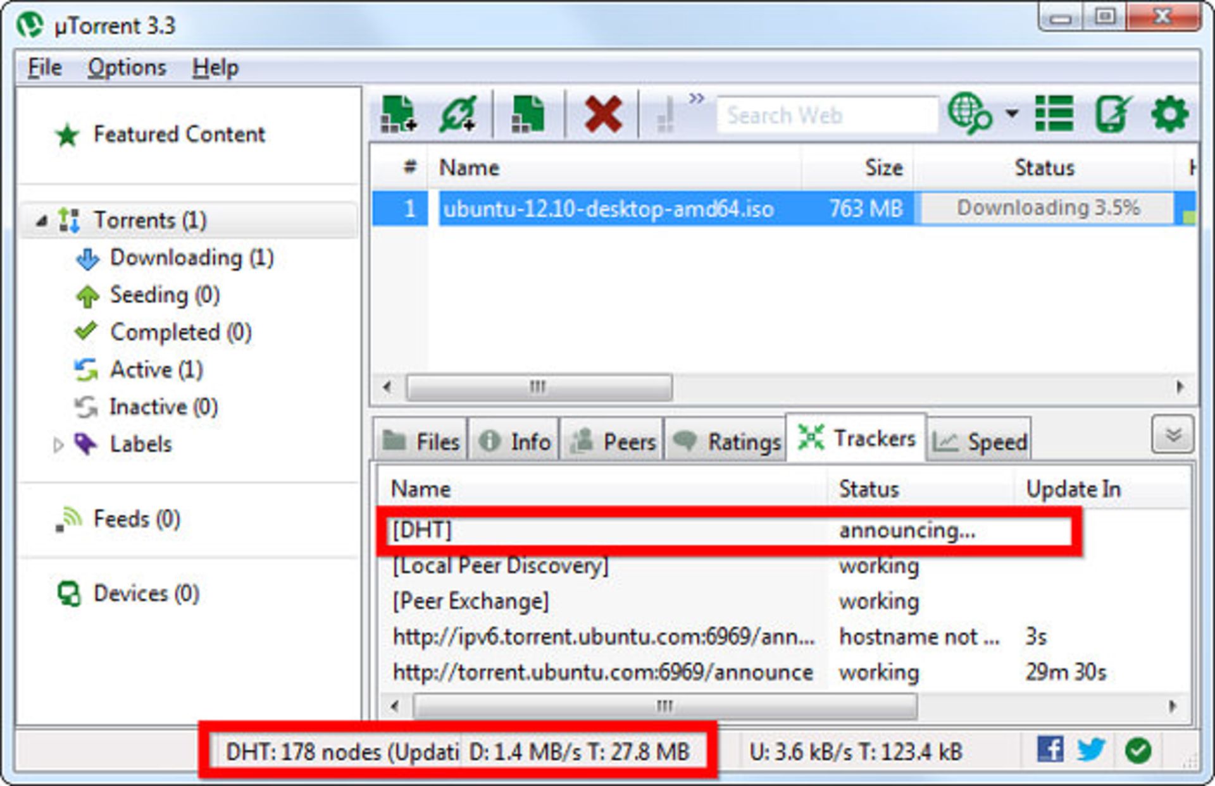Select Feeds (0) in sidebar
The height and width of the screenshot is (786, 1215).
click(x=137, y=519)
